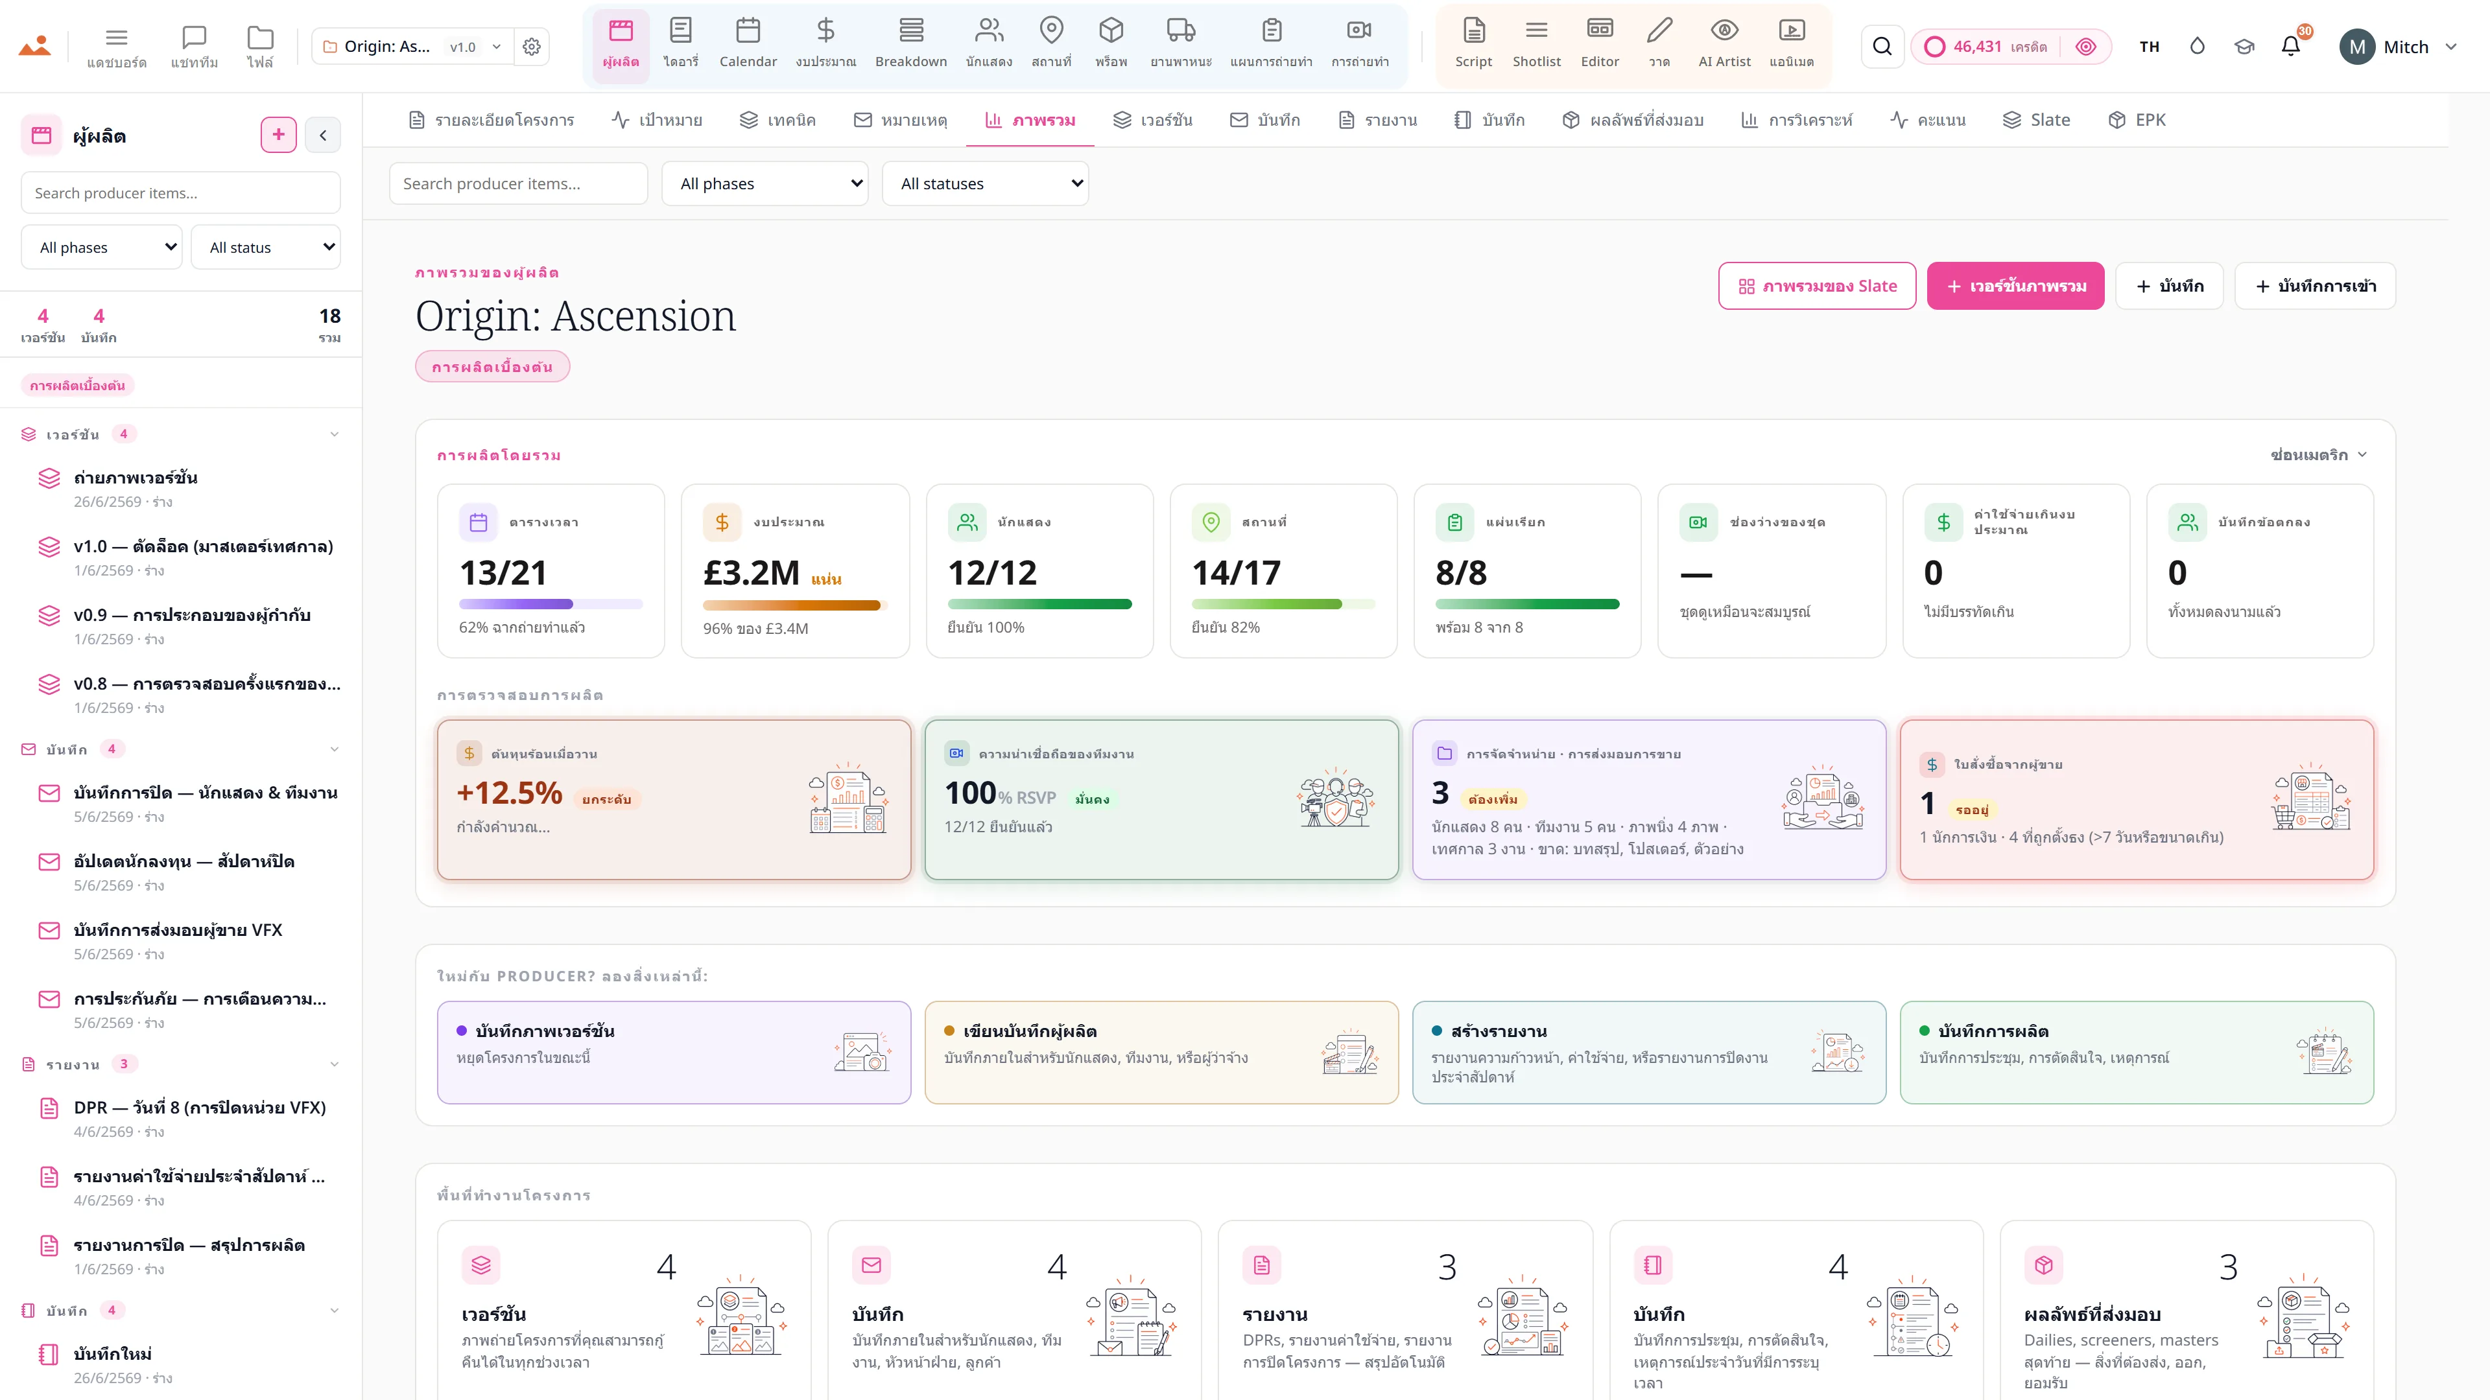This screenshot has height=1400, width=2490.
Task: Click the locations 14/17 progress bar
Action: tap(1283, 604)
